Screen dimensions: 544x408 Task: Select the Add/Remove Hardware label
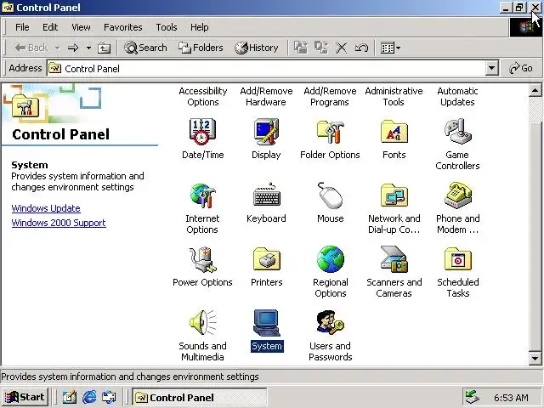[x=266, y=96]
